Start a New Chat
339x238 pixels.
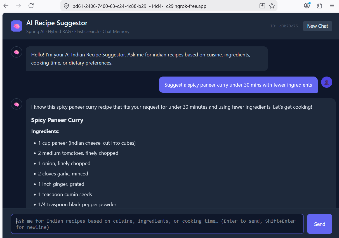point(317,26)
